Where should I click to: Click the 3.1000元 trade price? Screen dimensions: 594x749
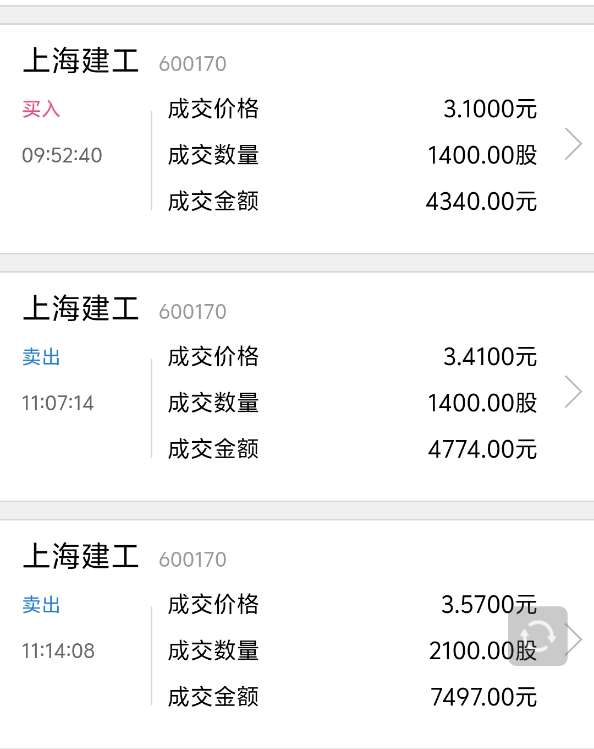tap(491, 109)
